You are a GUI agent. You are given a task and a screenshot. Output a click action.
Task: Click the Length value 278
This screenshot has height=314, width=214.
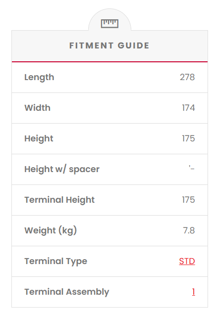187,77
